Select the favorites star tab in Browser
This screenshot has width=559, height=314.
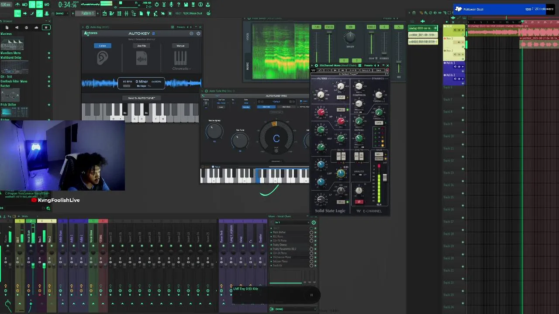46,27
